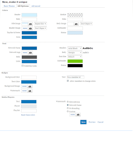Edit the badge text I'm a member of field

coord(75,77)
